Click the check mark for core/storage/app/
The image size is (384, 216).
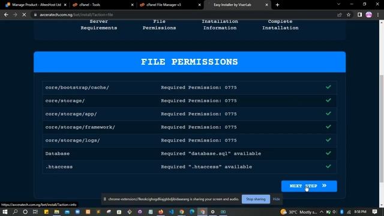pos(328,113)
